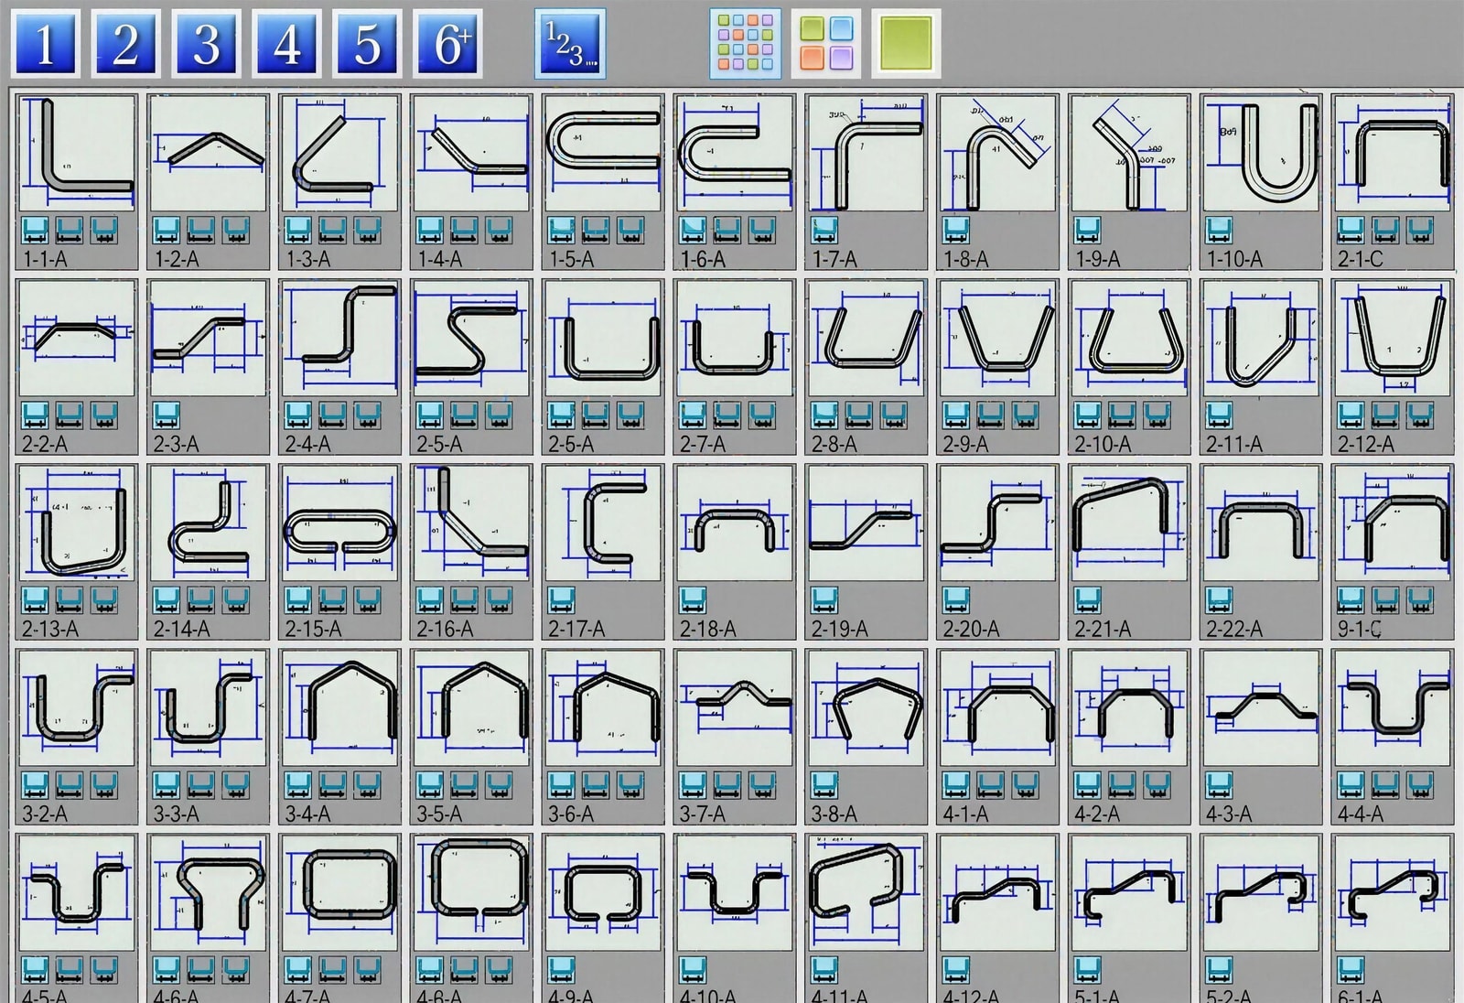Switch to four-tile medium thumbnail view

(x=825, y=43)
